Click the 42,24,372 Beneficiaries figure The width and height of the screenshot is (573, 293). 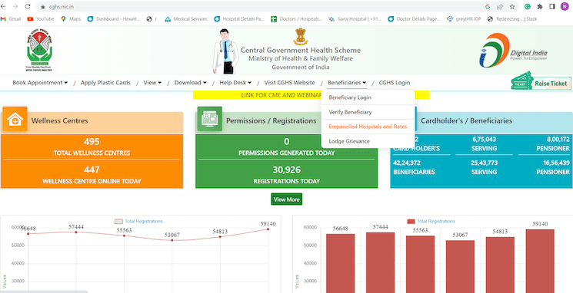(x=407, y=163)
